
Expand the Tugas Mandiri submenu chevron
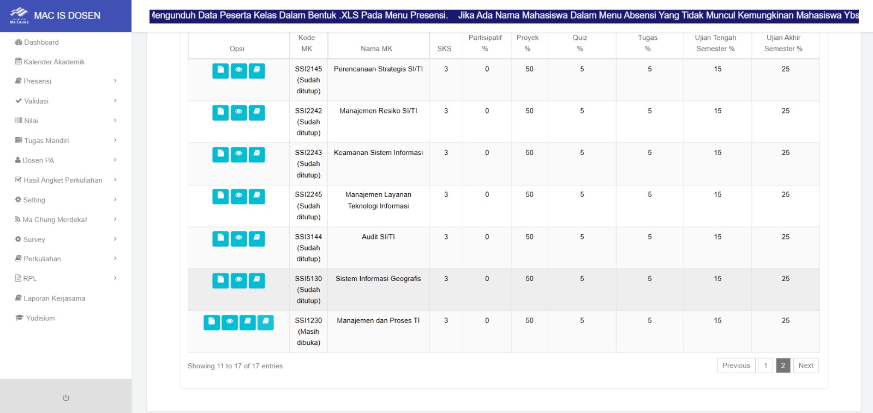click(115, 140)
